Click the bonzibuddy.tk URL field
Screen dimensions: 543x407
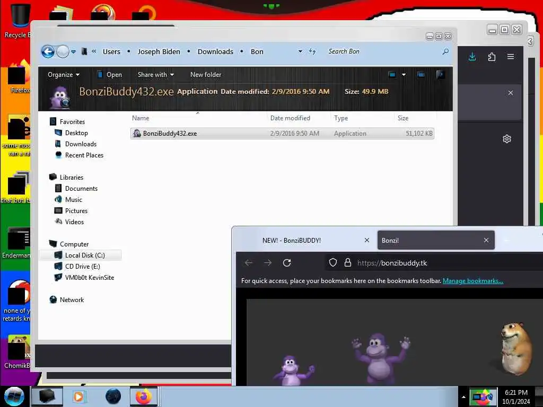point(434,263)
